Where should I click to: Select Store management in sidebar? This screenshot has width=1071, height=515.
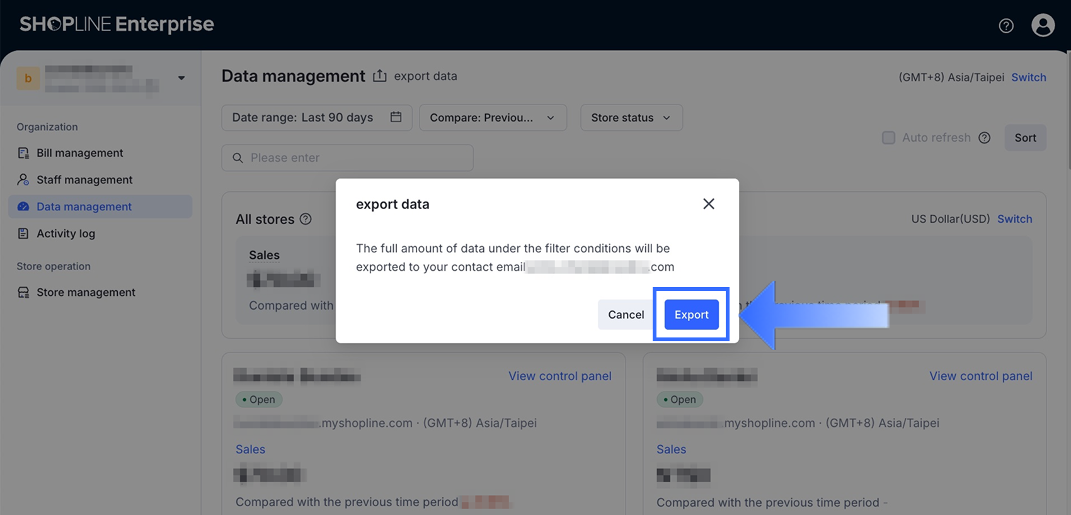(x=86, y=292)
